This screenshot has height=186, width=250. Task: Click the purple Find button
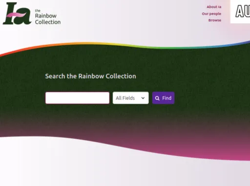163,98
